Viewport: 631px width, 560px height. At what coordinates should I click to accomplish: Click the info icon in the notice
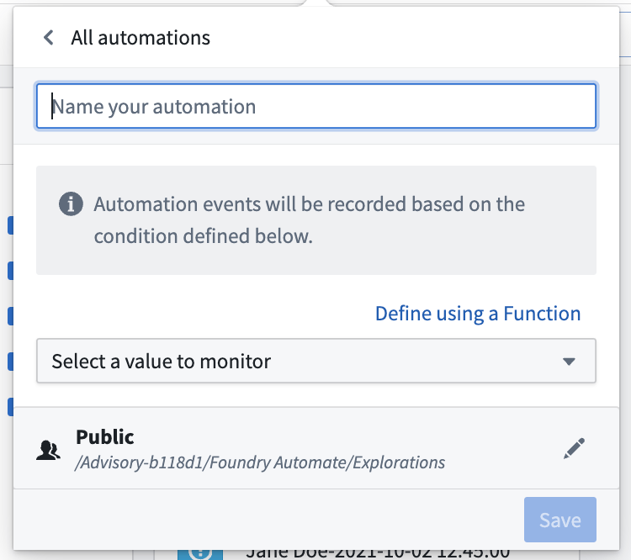(x=71, y=203)
